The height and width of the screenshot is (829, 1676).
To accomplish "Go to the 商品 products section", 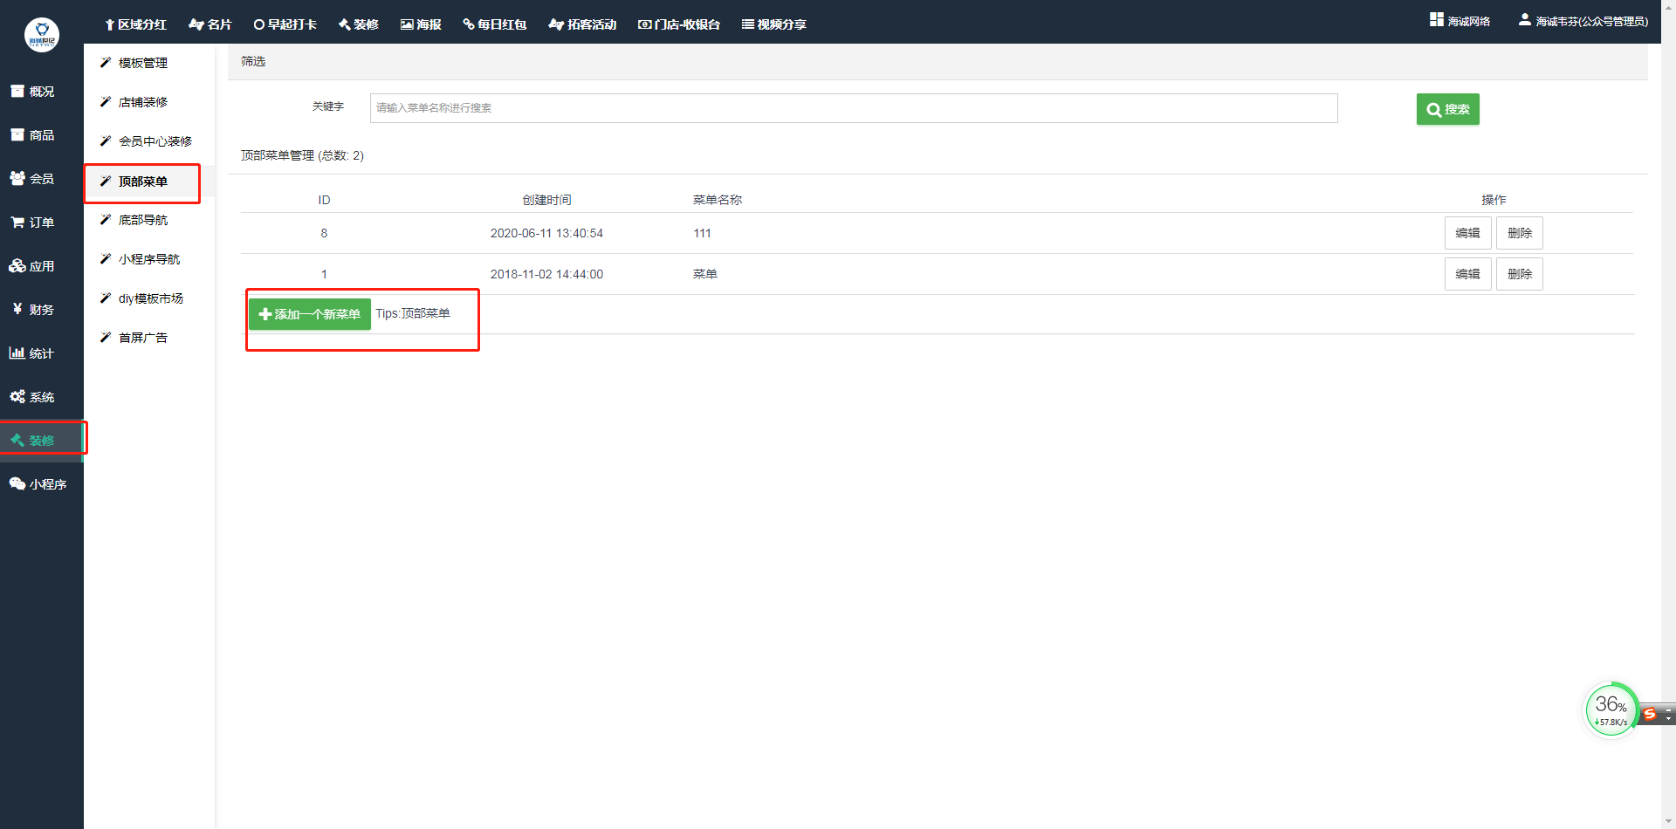I will pyautogui.click(x=41, y=135).
